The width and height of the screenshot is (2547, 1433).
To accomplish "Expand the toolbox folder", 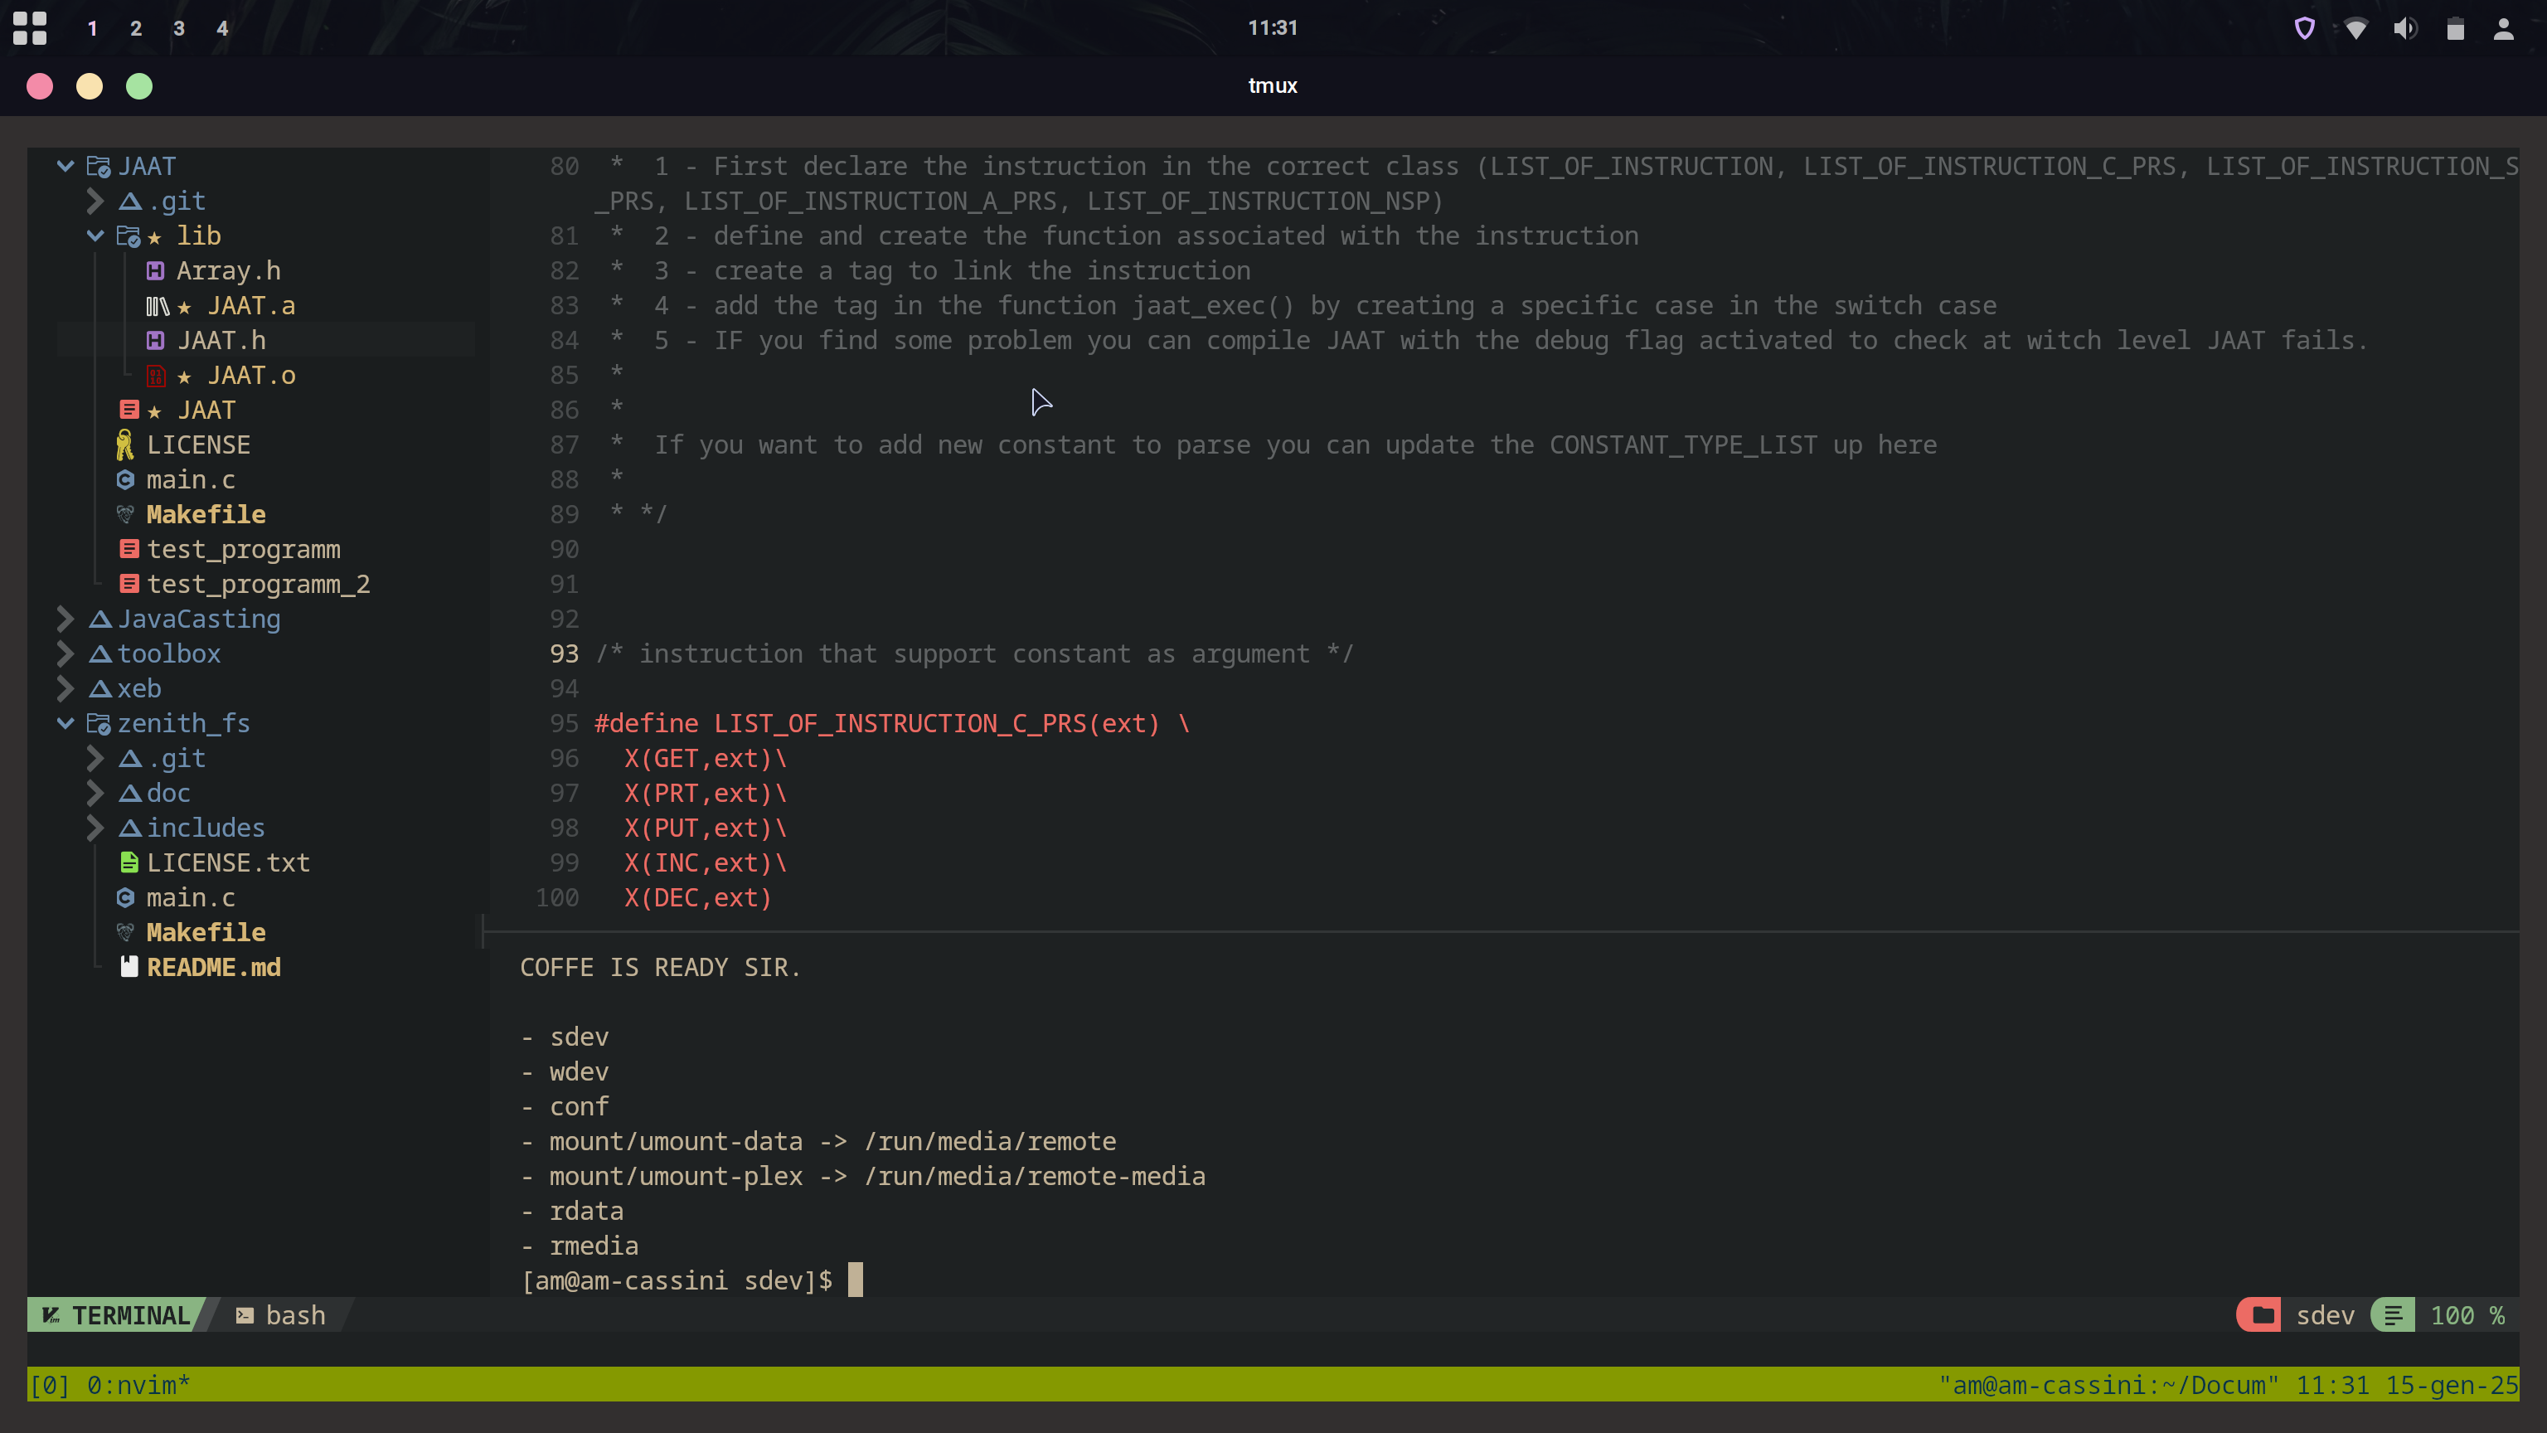I will click(65, 653).
